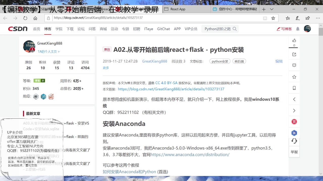Open VIP会员 in navigation bar

tap(191, 29)
